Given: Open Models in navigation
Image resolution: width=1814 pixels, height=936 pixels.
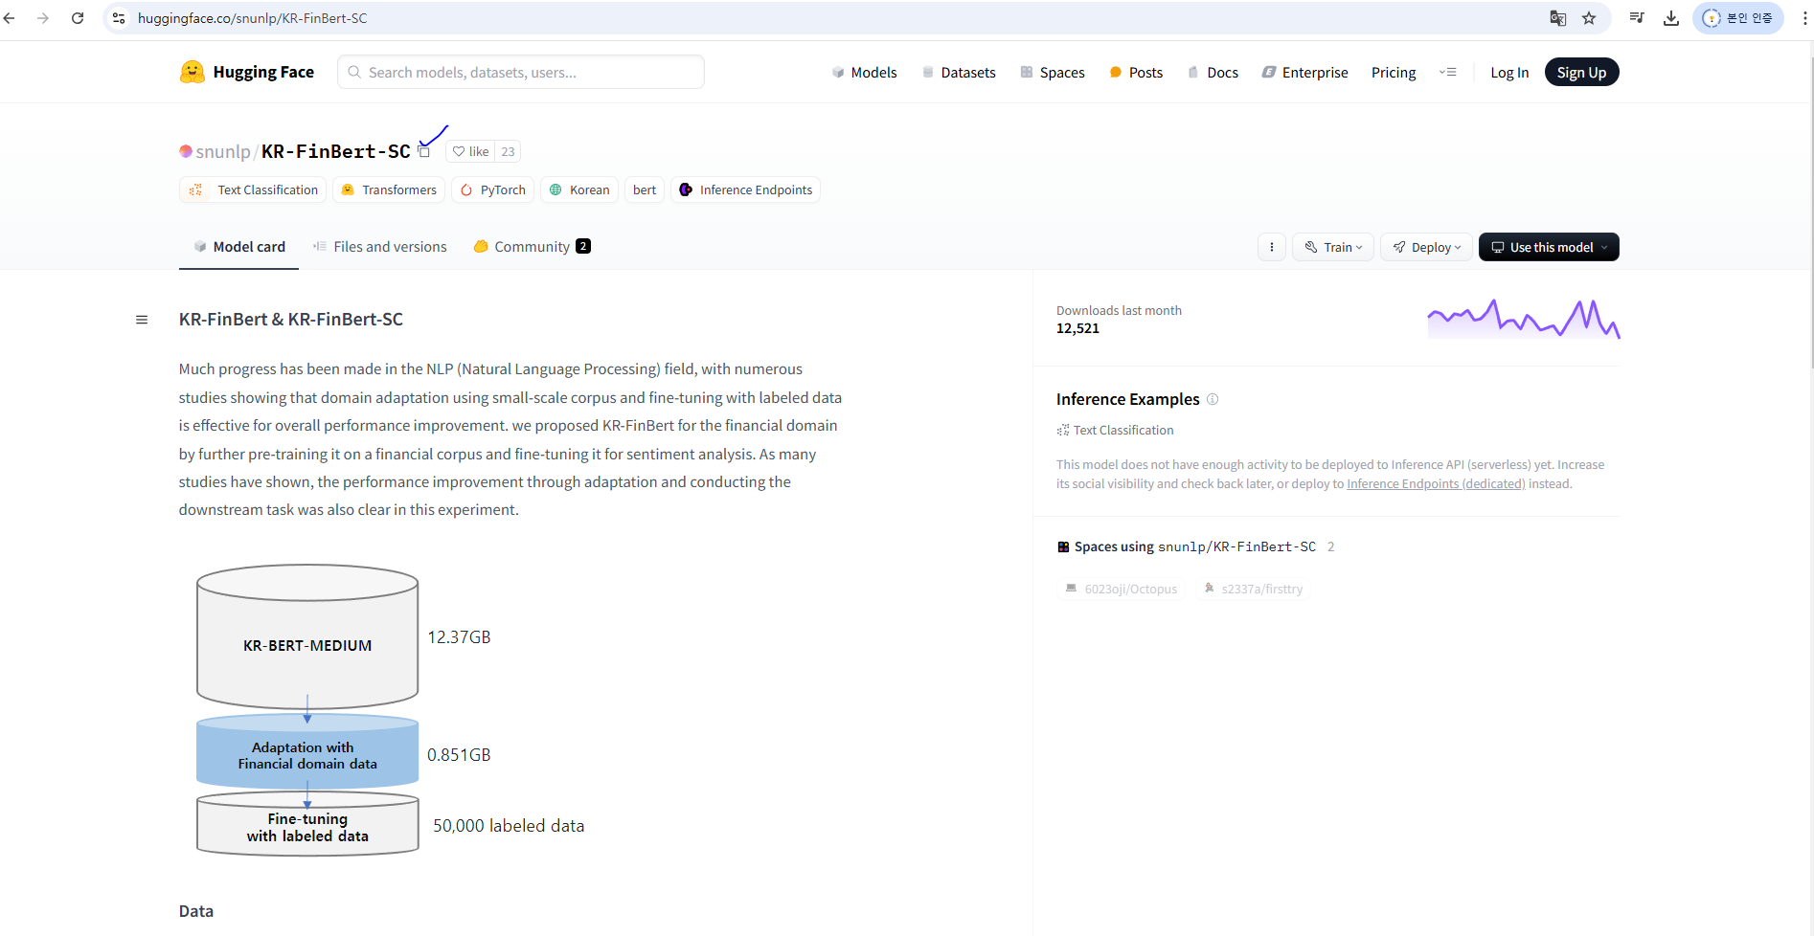Looking at the screenshot, I should tap(864, 72).
